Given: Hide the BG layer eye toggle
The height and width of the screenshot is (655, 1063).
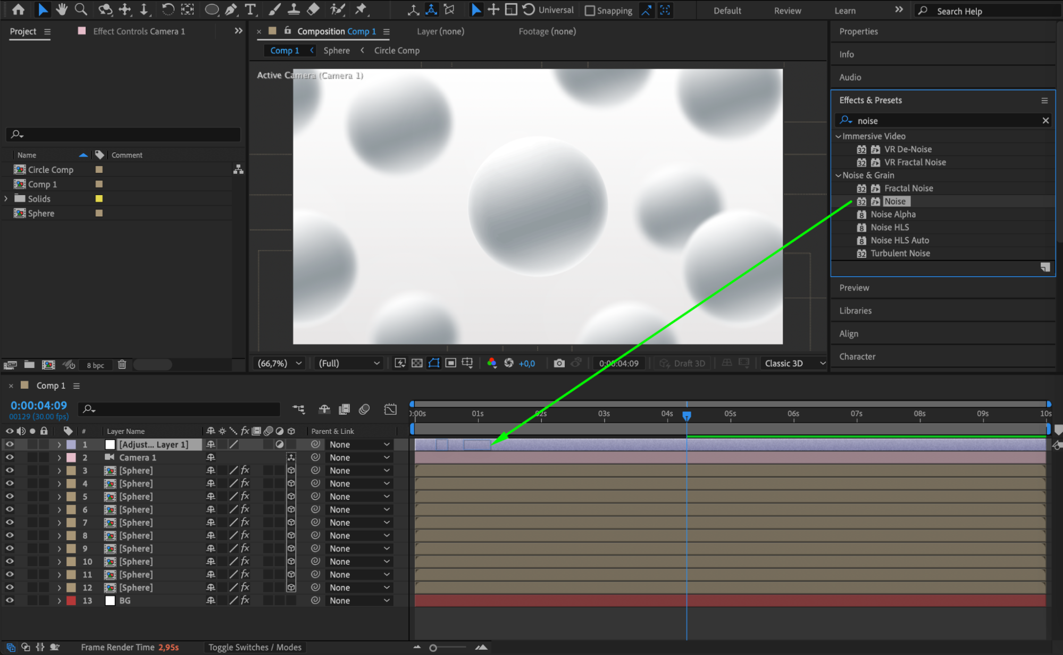Looking at the screenshot, I should pyautogui.click(x=10, y=600).
